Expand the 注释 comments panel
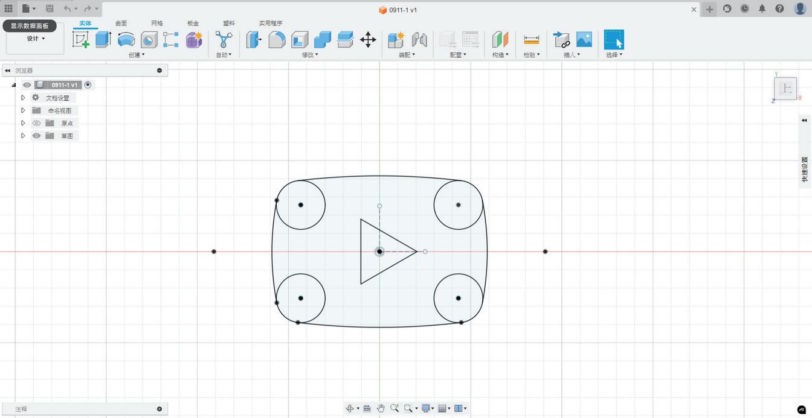812x418 pixels. 159,409
